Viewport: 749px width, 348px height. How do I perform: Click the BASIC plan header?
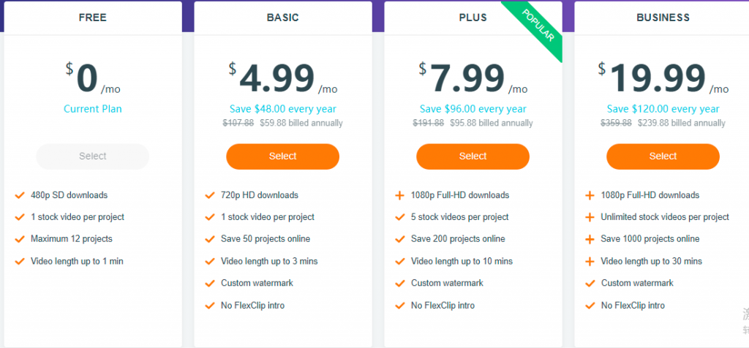[x=283, y=18]
